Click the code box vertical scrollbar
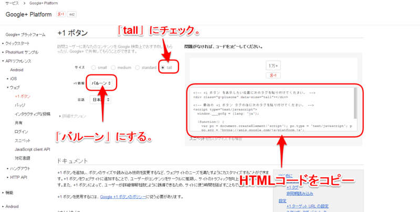 tap(355, 103)
